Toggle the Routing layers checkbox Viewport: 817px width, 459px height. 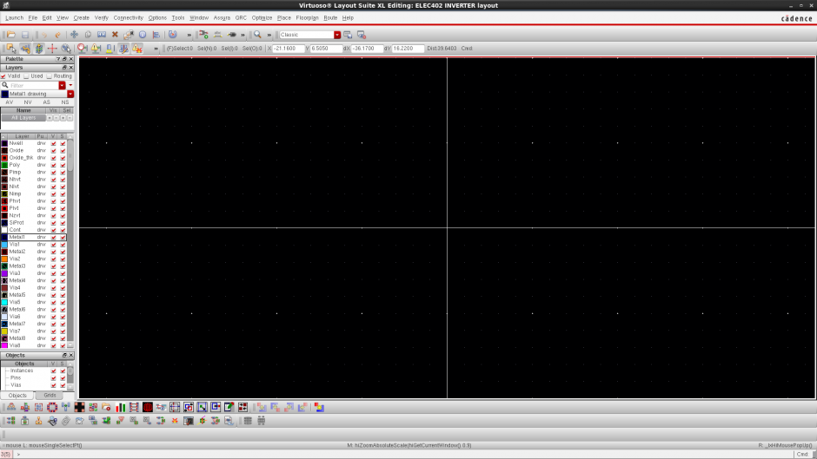(49, 76)
